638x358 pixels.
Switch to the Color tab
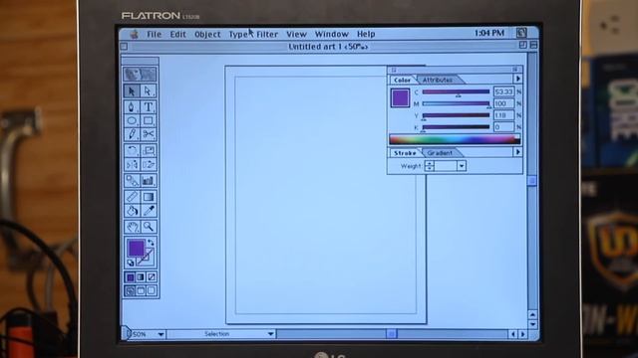tap(402, 80)
